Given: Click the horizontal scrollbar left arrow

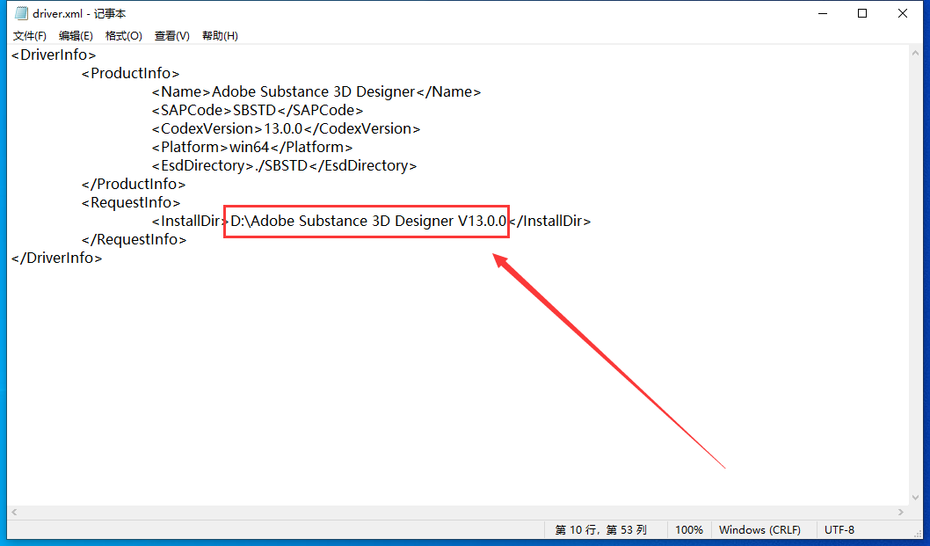Looking at the screenshot, I should [14, 513].
